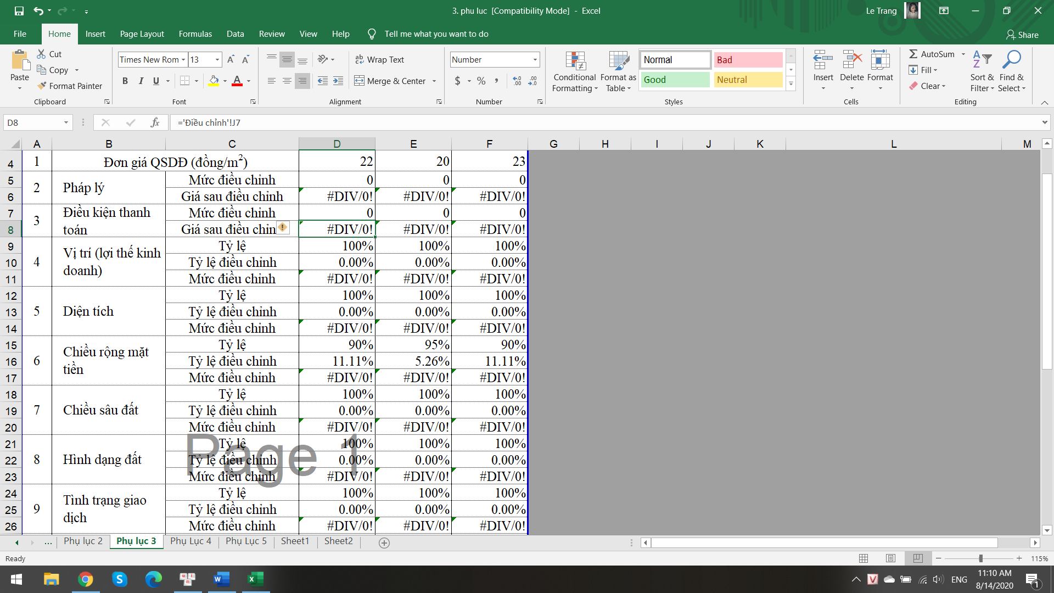Click the Delete cells icon

[852, 60]
